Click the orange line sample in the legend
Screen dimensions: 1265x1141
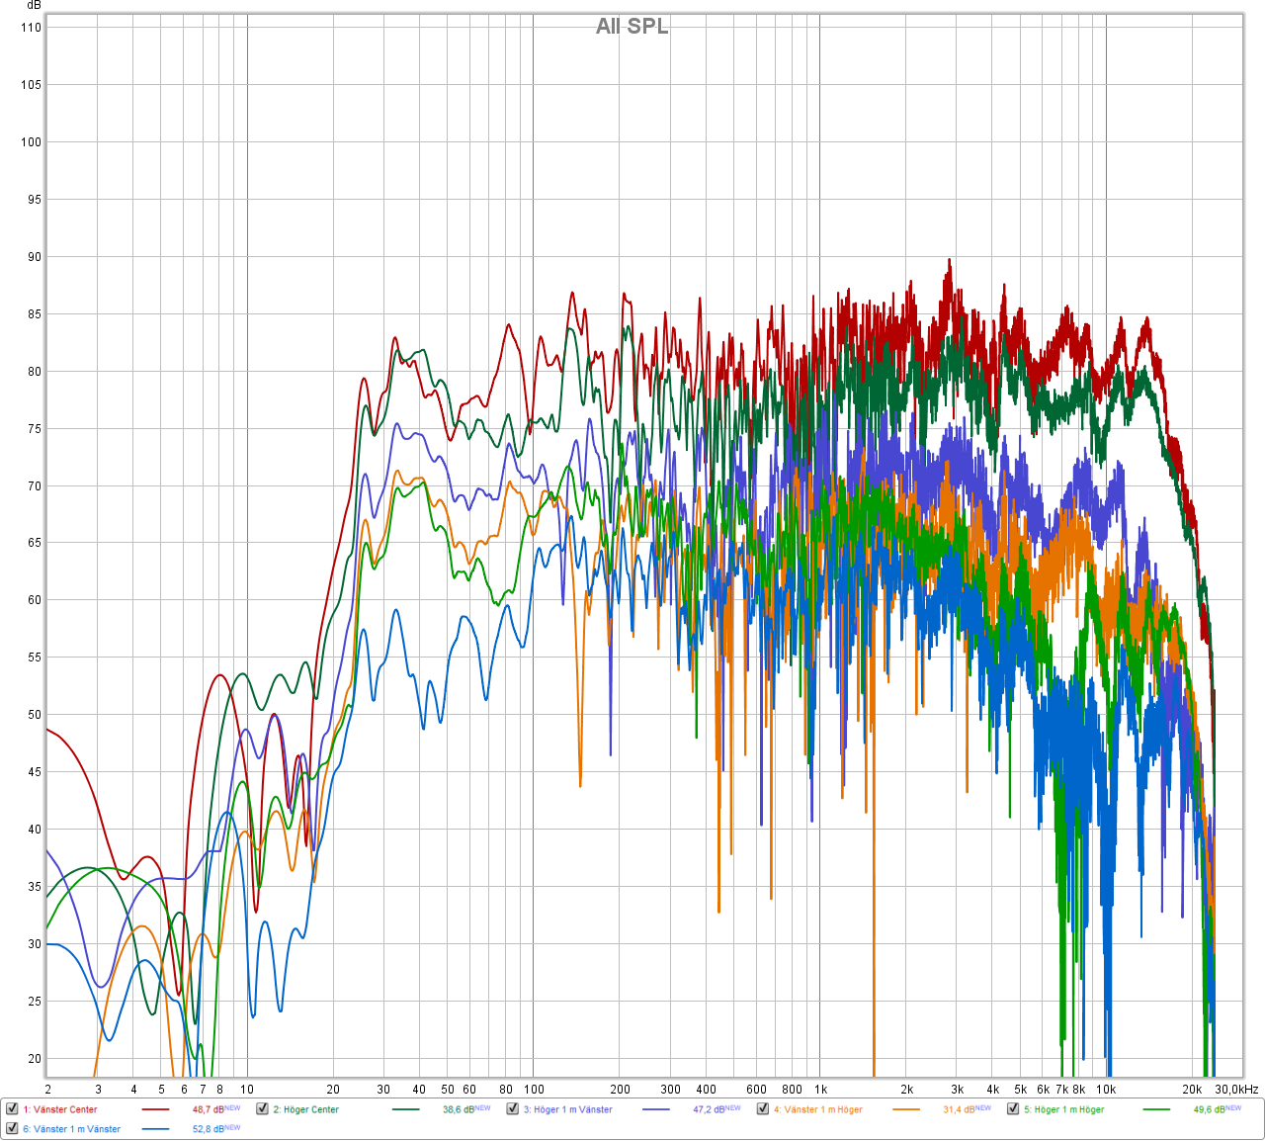click(x=905, y=1109)
